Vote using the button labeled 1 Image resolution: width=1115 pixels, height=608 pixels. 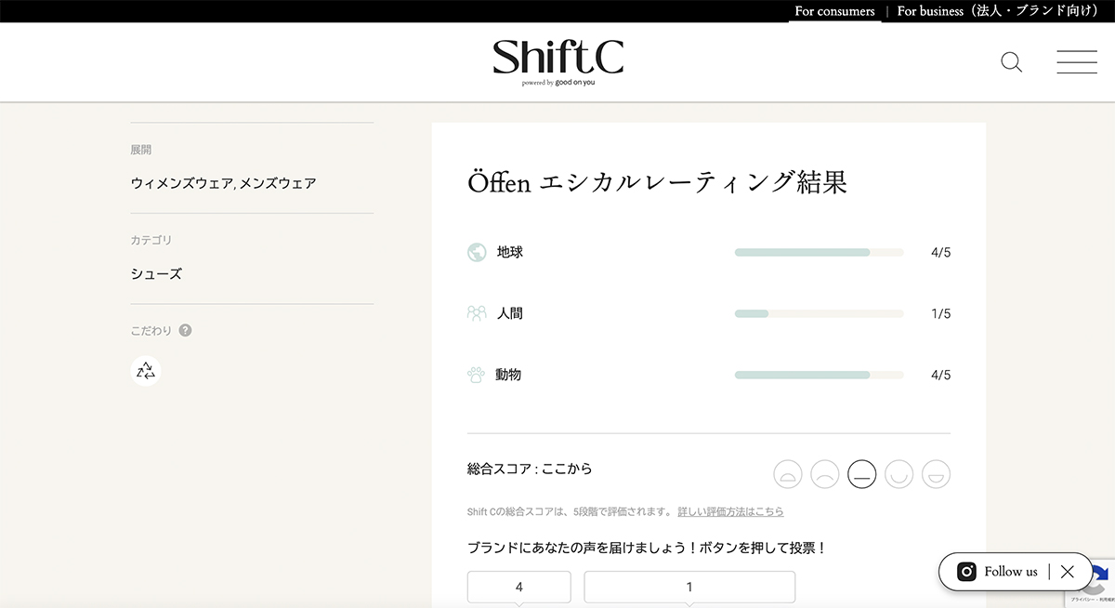tap(689, 587)
